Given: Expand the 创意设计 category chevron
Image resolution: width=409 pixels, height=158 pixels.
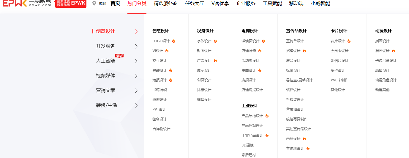Looking at the screenshot, I should (x=136, y=31).
